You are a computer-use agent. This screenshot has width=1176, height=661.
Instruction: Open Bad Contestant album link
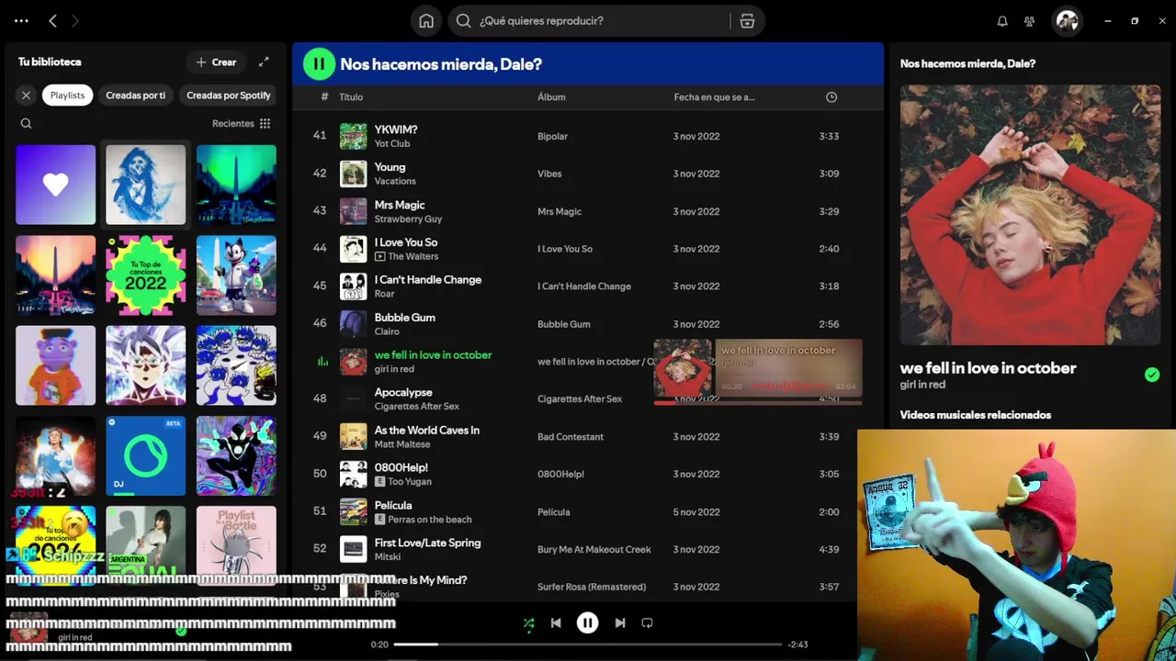click(x=571, y=437)
